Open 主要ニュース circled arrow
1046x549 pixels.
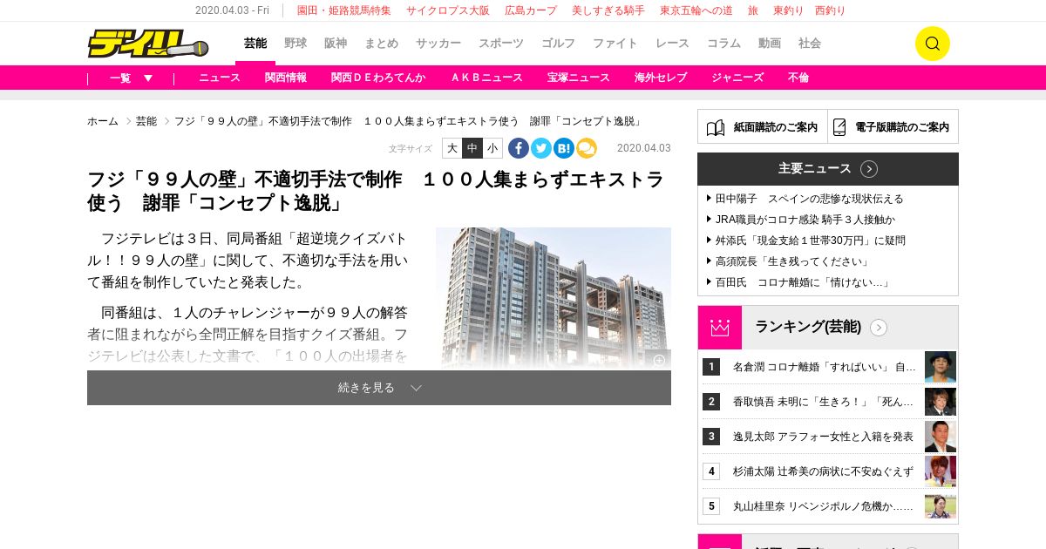[x=869, y=169]
